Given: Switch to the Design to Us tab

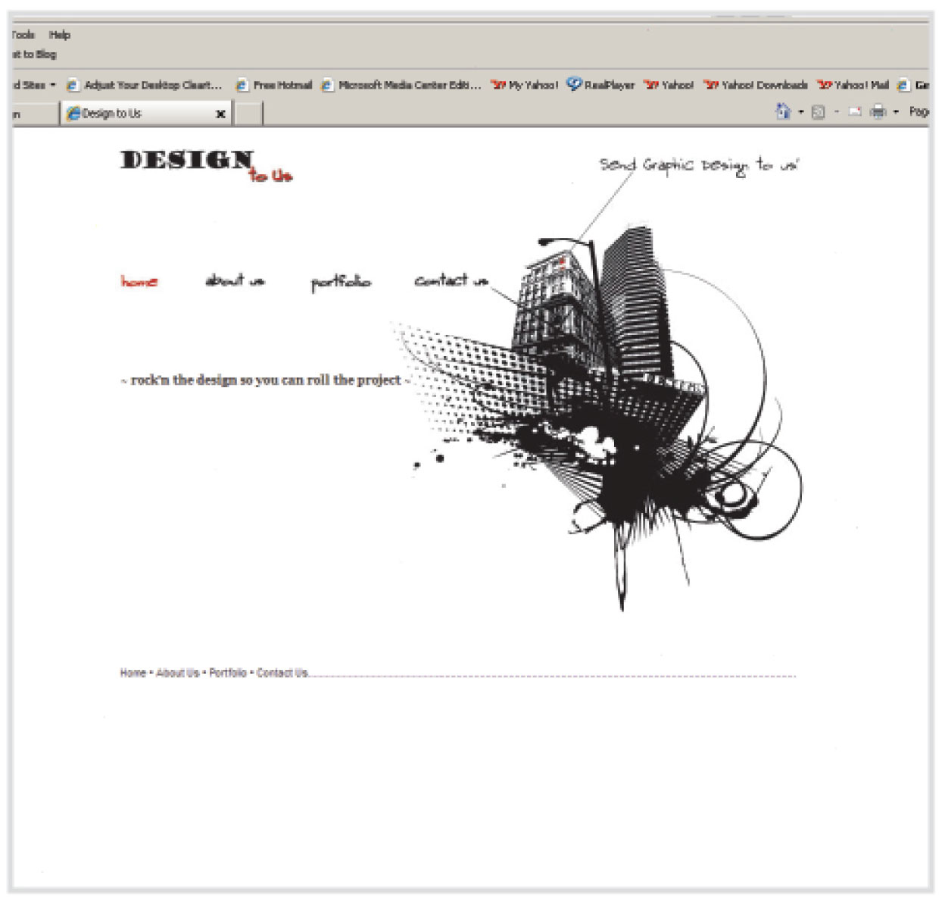Looking at the screenshot, I should [136, 114].
